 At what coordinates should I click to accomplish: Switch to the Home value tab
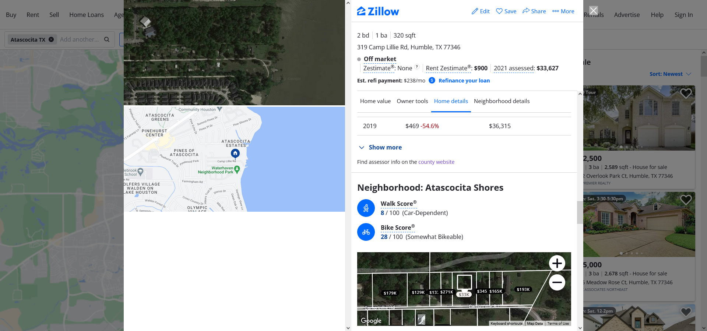click(375, 101)
